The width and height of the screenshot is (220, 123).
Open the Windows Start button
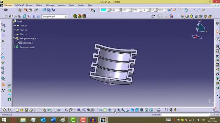point(4,120)
